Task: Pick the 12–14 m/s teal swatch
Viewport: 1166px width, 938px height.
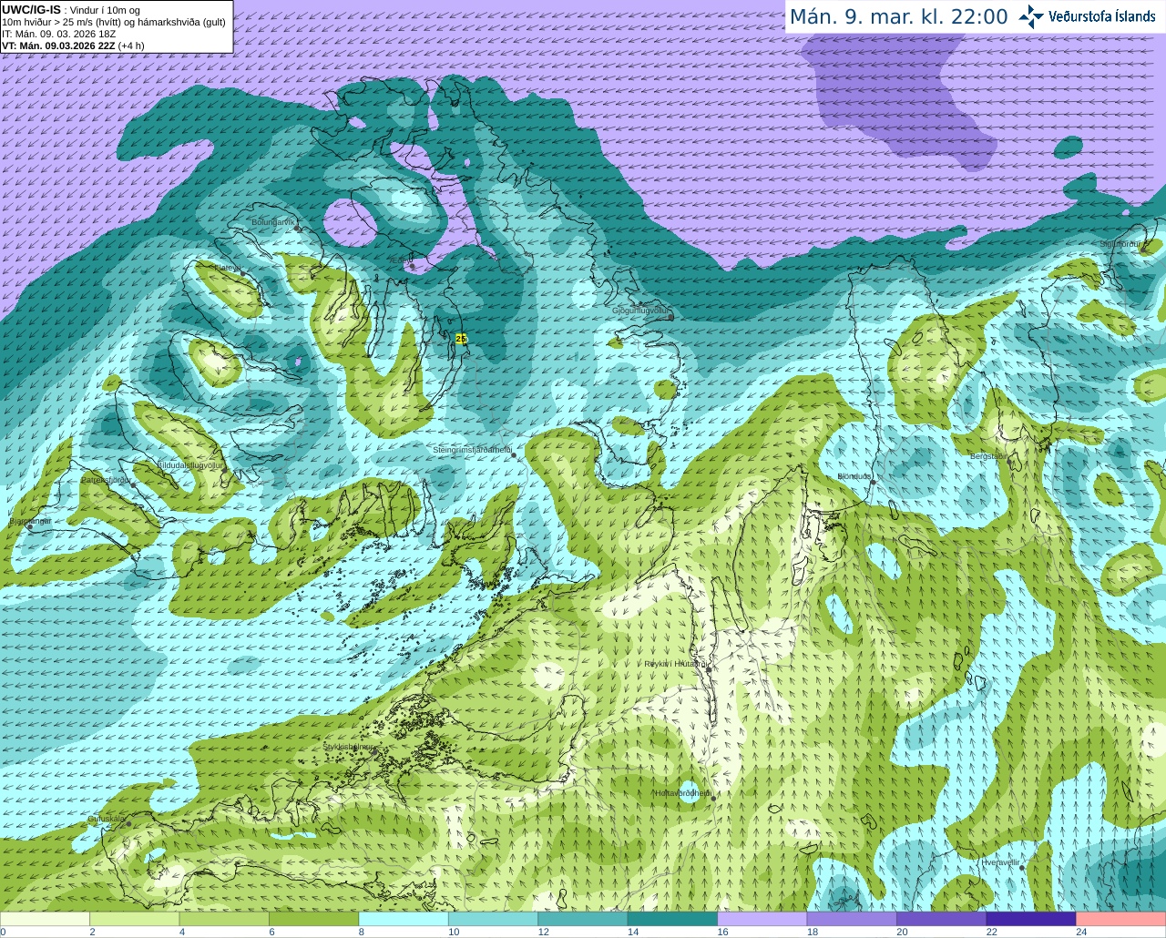Action: [583, 919]
